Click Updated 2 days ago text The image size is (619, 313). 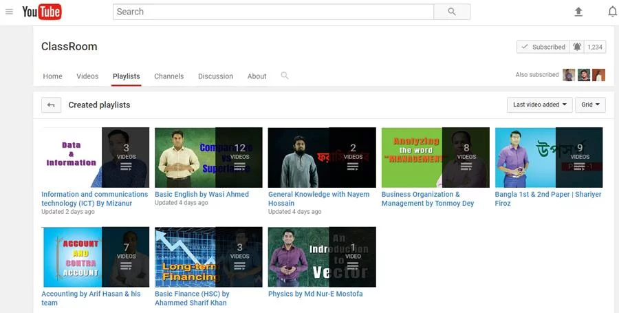pos(68,212)
